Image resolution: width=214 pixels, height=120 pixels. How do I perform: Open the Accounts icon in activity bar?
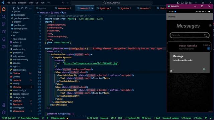[x=4, y=105]
